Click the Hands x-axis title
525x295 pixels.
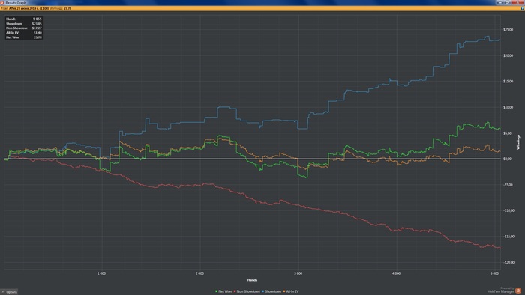pyautogui.click(x=252, y=280)
